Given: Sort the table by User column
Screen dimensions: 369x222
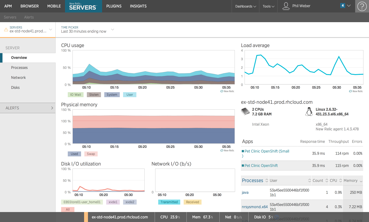Looking at the screenshot, I should (x=290, y=180).
